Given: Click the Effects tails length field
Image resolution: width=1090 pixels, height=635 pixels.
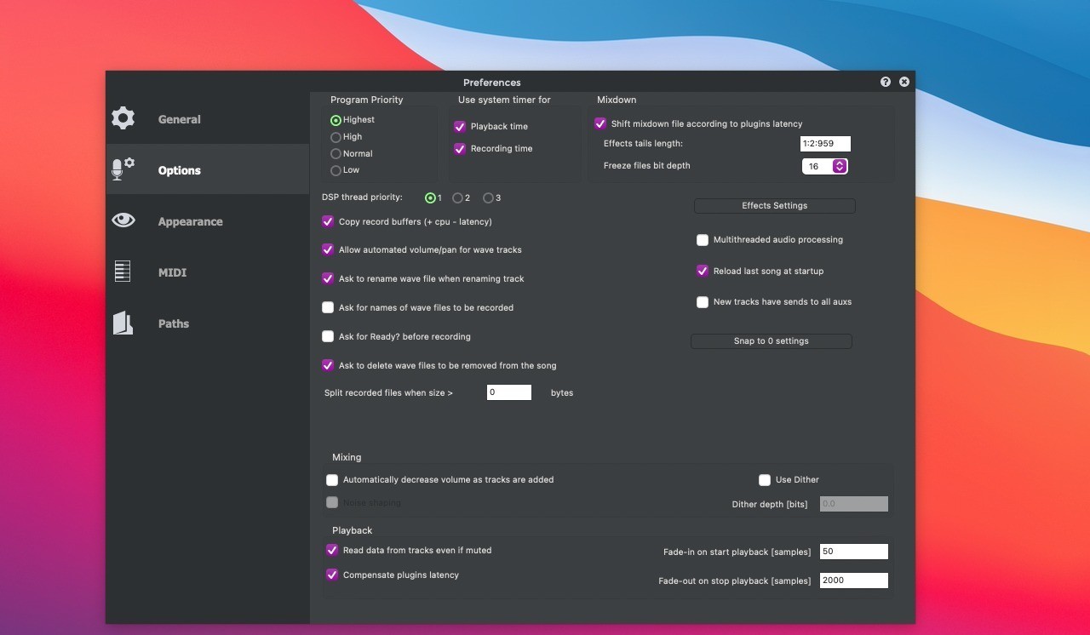Looking at the screenshot, I should tap(825, 144).
